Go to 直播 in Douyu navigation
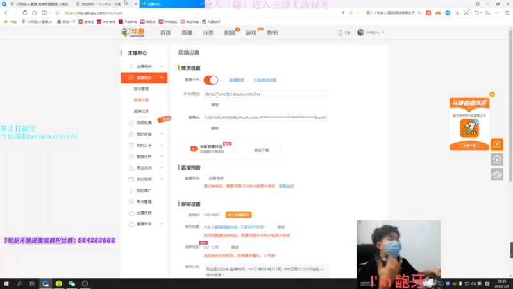This screenshot has height=289, width=513. click(x=187, y=33)
